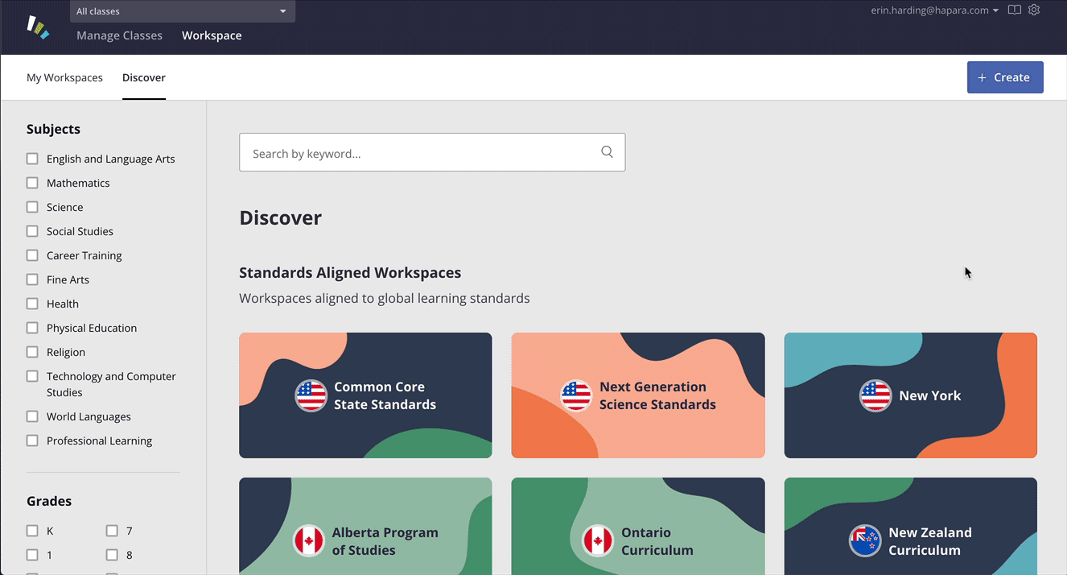Tick the Science checkbox
This screenshot has height=575, width=1067.
32,207
